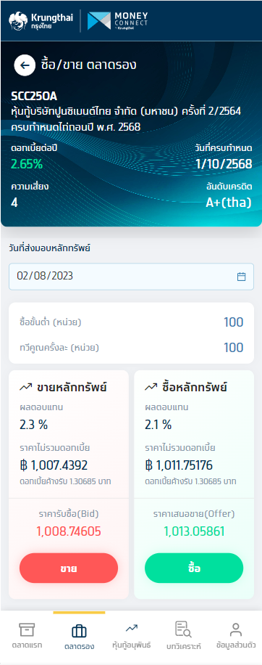The image size is (262, 665).
Task: Open the ข้อมูลส่วนตัว profile icon
Action: point(235,629)
